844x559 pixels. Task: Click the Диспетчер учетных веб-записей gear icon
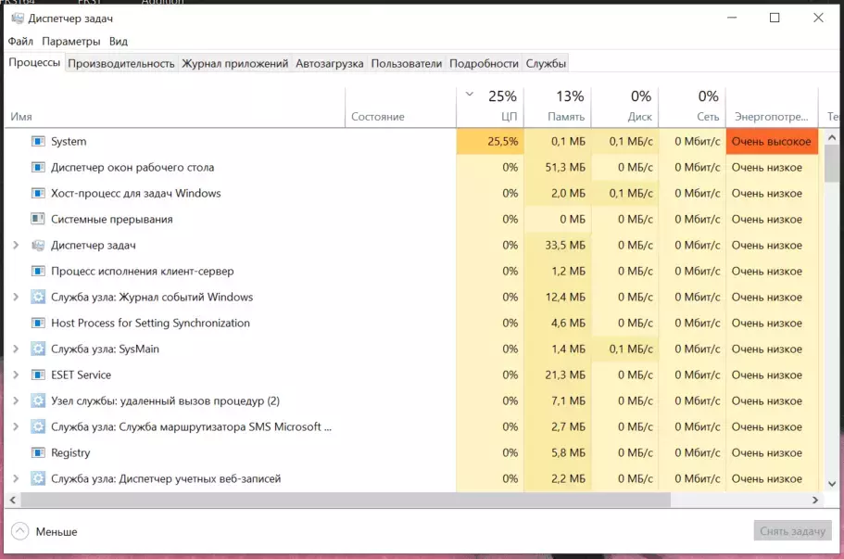[x=38, y=478]
